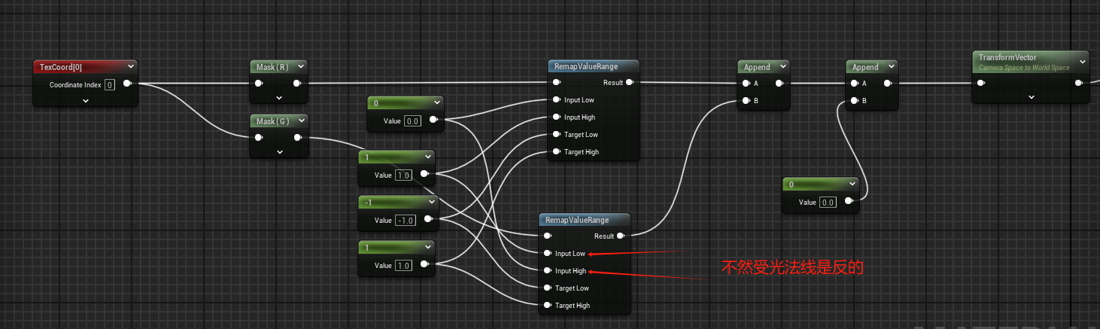Expand the TransformVector node bottom chevron
Viewport: 1100px width, 329px height.
pos(1031,97)
